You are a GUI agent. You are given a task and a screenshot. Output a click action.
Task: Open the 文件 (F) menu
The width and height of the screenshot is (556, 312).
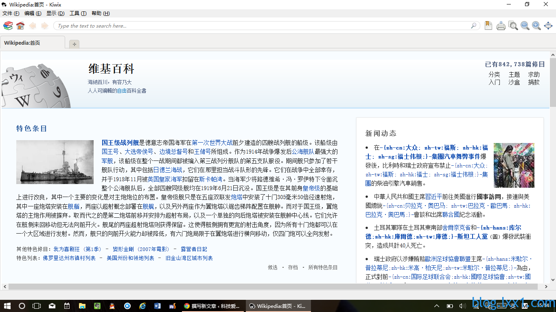click(x=11, y=13)
